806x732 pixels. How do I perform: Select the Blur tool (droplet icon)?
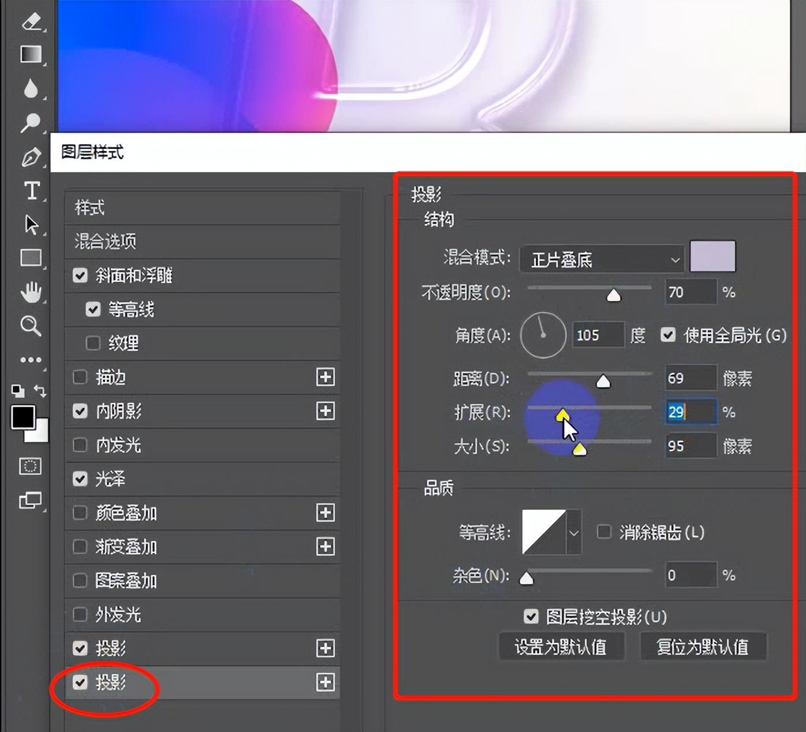click(x=31, y=88)
